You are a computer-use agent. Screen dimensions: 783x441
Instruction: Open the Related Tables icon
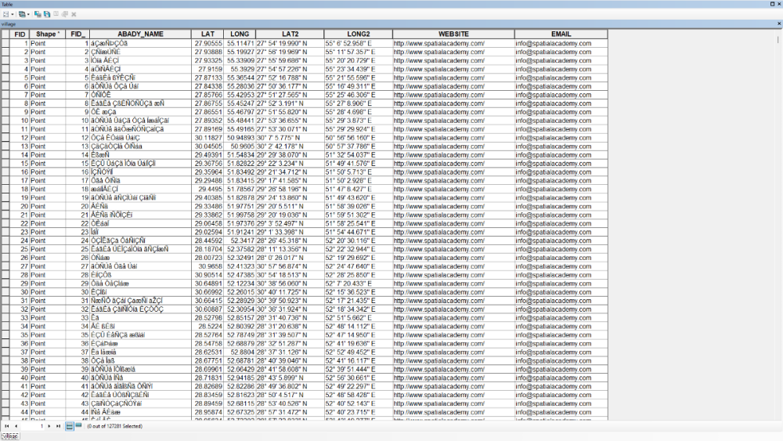[21, 14]
